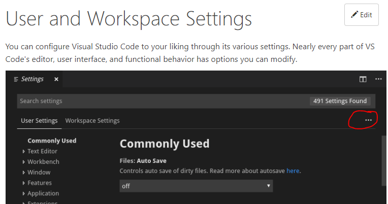Expand the Application tree arrow
This screenshot has width=388, height=204.
pyautogui.click(x=23, y=194)
